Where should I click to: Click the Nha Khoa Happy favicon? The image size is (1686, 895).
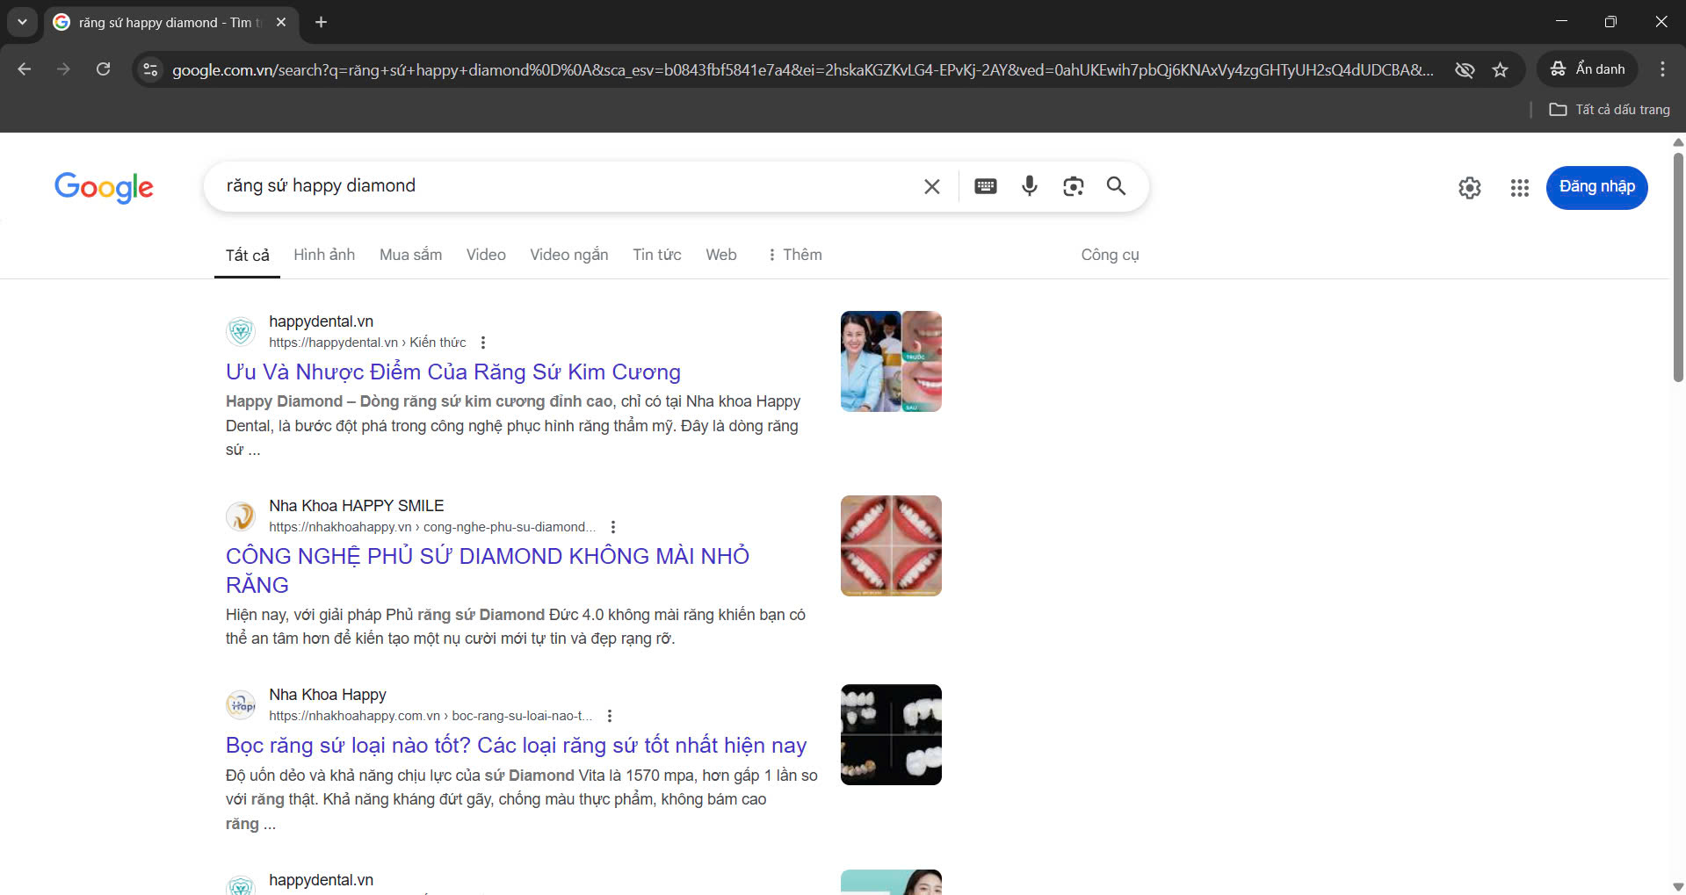(x=241, y=704)
